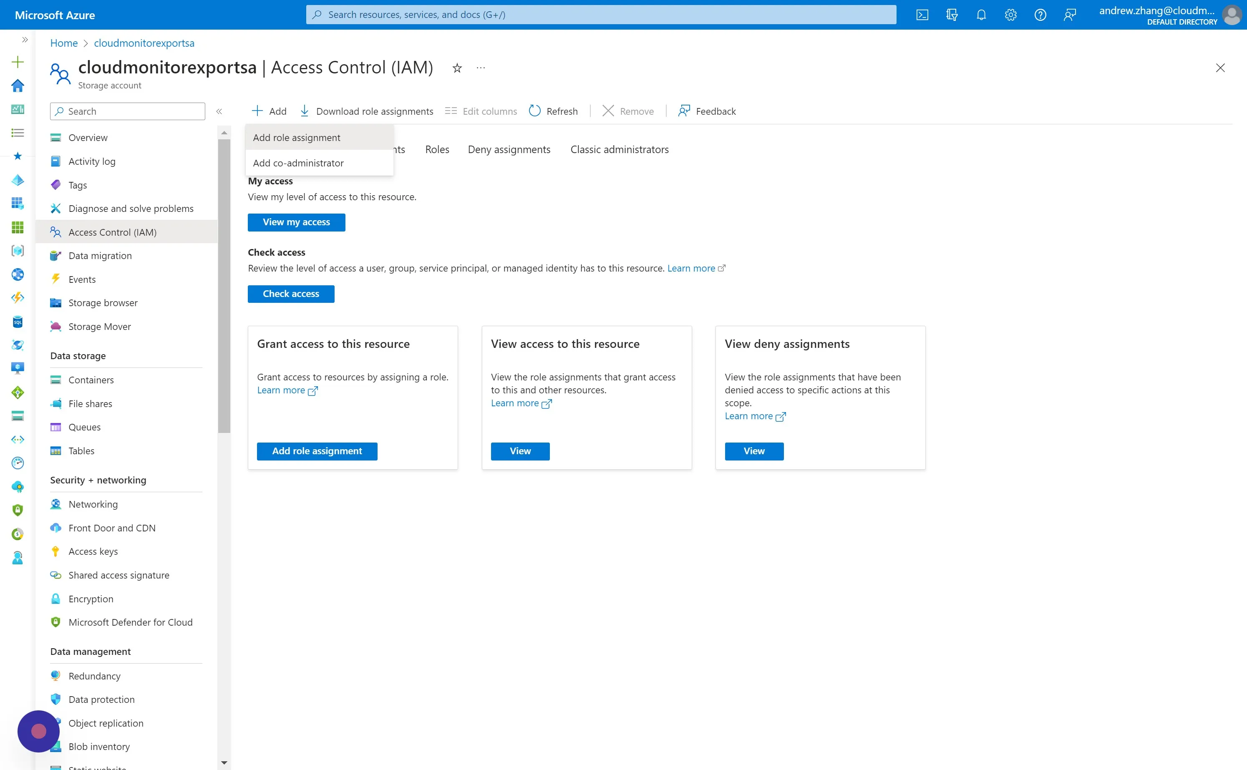The width and height of the screenshot is (1247, 770).
Task: Go to portal Home icon in sidebar
Action: tap(17, 86)
